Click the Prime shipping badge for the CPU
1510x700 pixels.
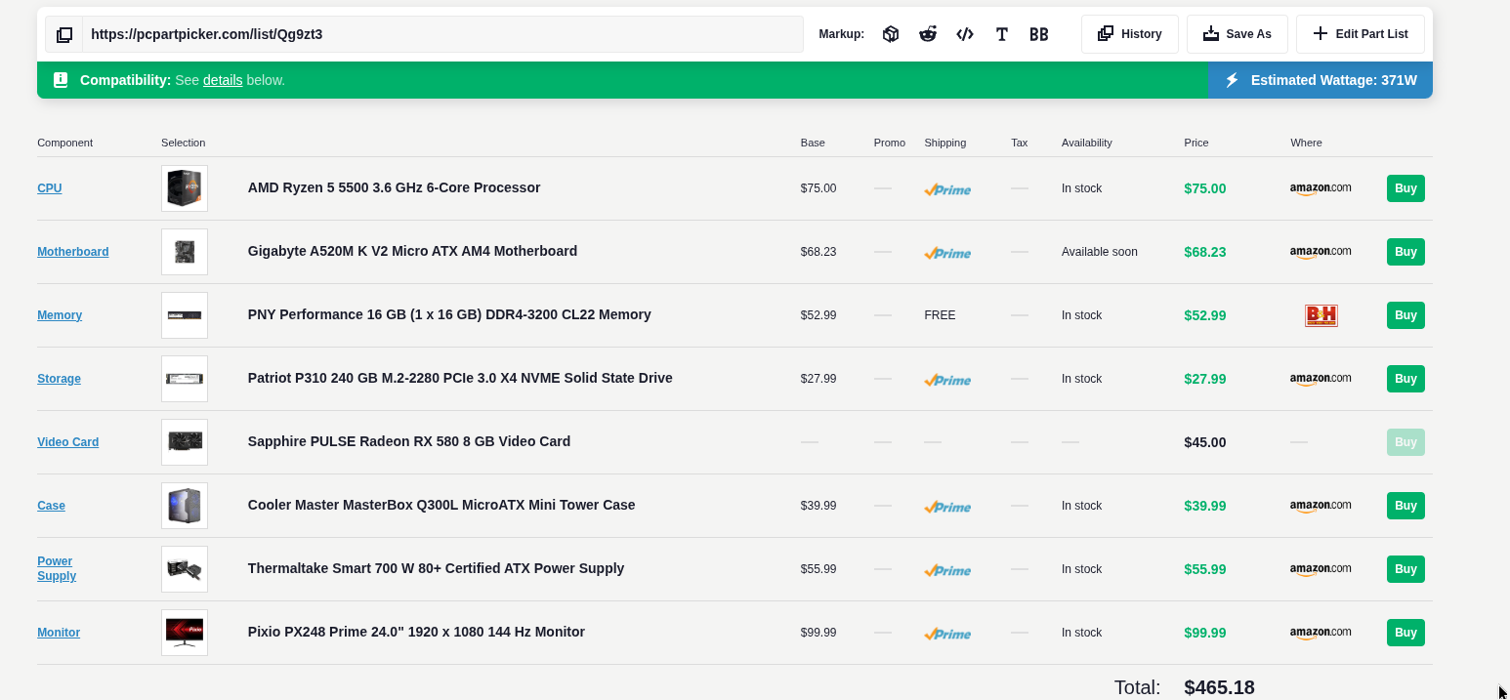coord(947,189)
